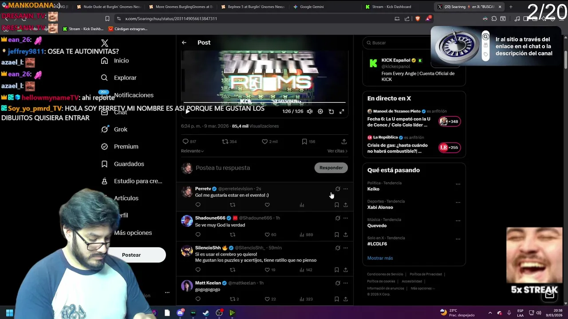
Task: Click Mostrar más trends
Action: (x=380, y=258)
